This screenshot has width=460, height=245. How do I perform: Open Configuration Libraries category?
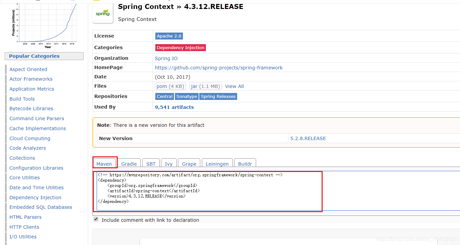(36, 168)
